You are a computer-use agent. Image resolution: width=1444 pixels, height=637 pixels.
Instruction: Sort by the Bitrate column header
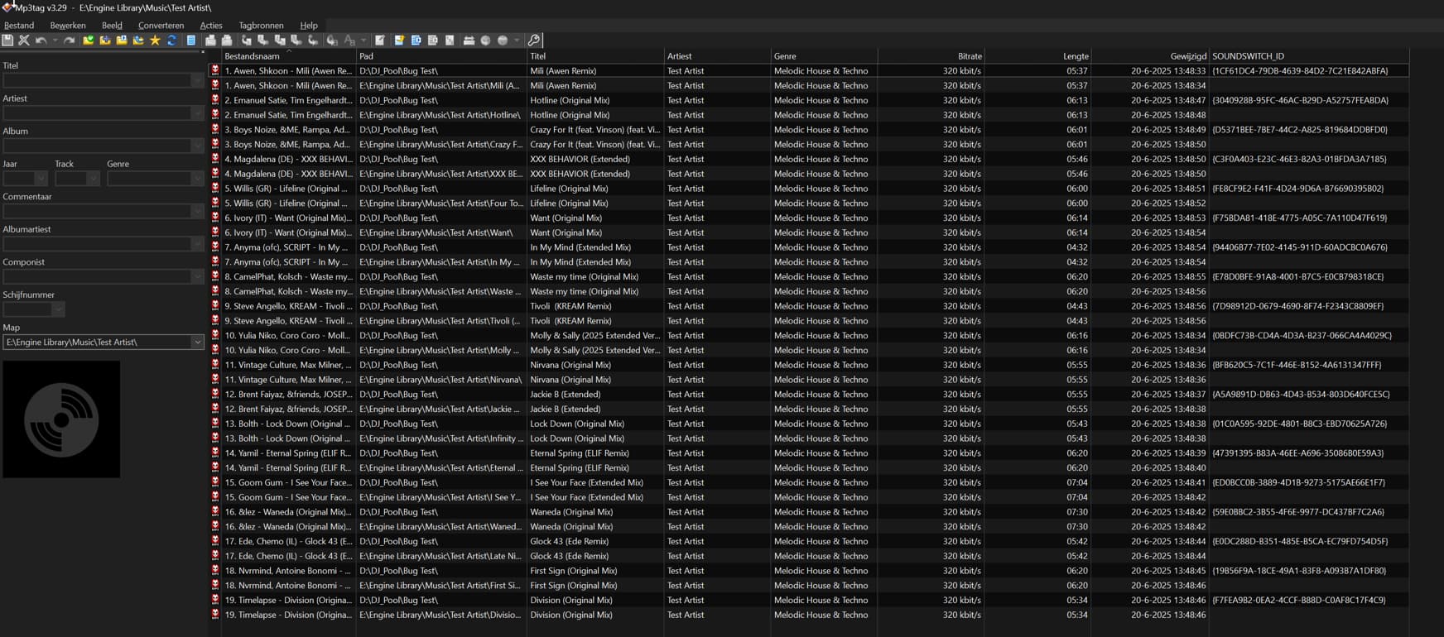click(x=931, y=56)
